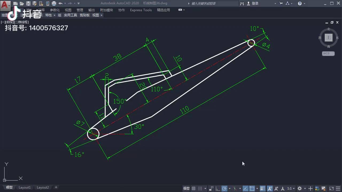Image resolution: width=342 pixels, height=192 pixels.
Task: Click the ViewCube top face
Action: coord(328,38)
